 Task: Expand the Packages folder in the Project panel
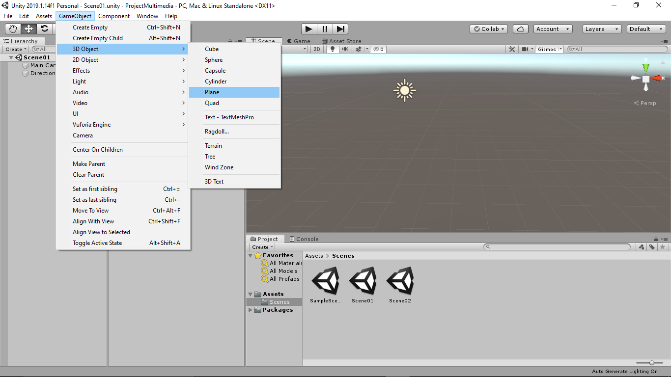pyautogui.click(x=251, y=310)
